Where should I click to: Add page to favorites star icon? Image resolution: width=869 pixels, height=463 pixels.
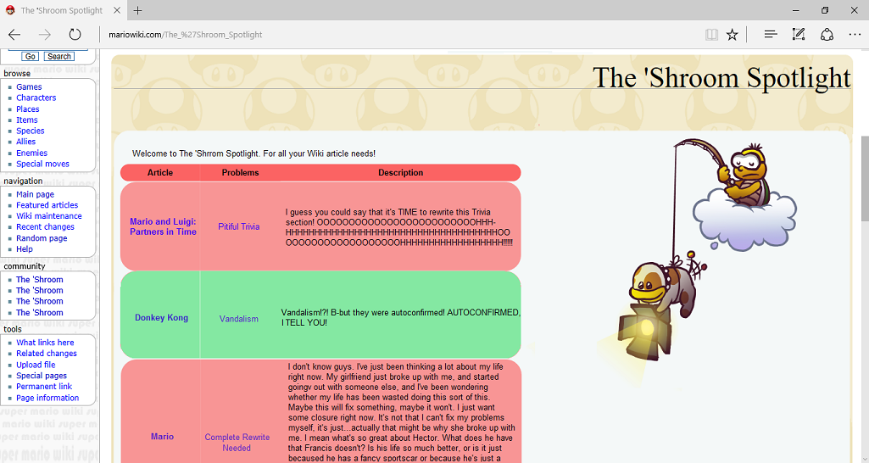(x=733, y=35)
